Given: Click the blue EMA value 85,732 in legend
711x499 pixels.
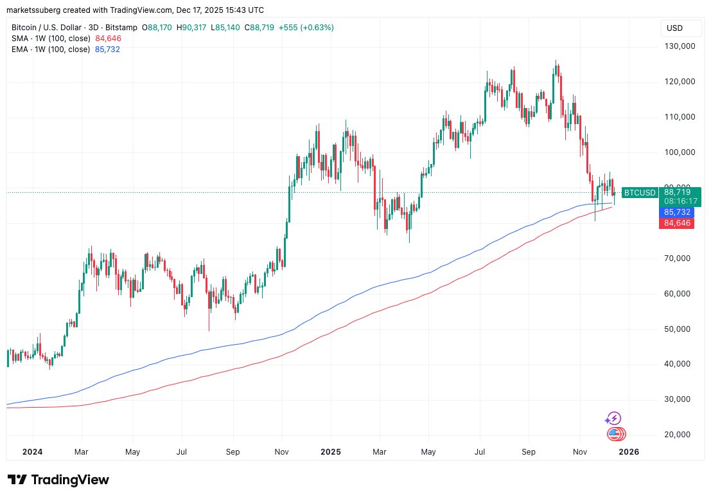Looking at the screenshot, I should pos(107,50).
